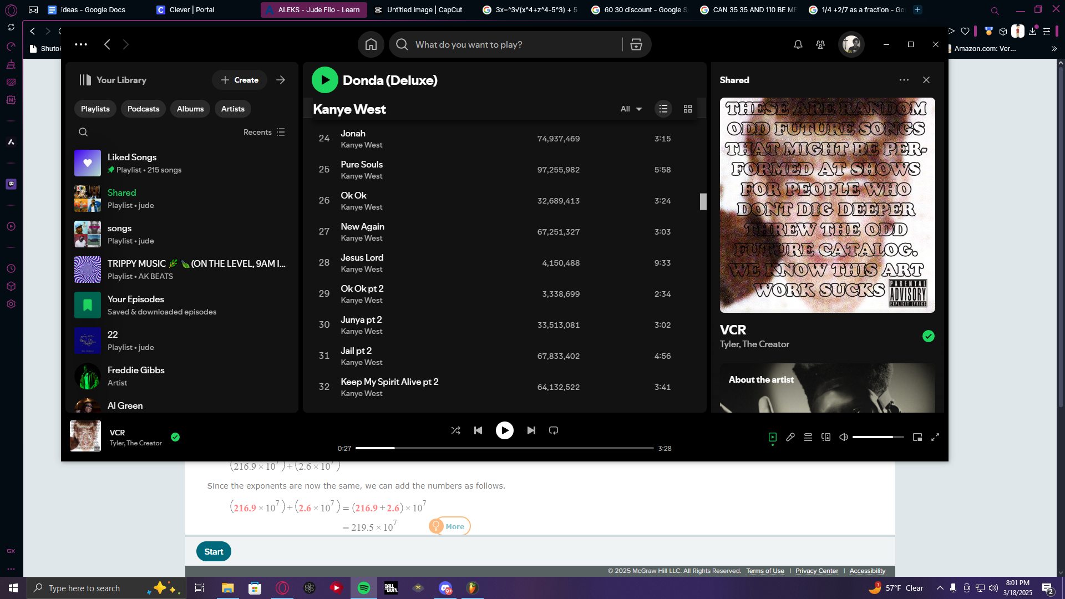The width and height of the screenshot is (1065, 599).
Task: Search within Your Library
Action: (83, 132)
